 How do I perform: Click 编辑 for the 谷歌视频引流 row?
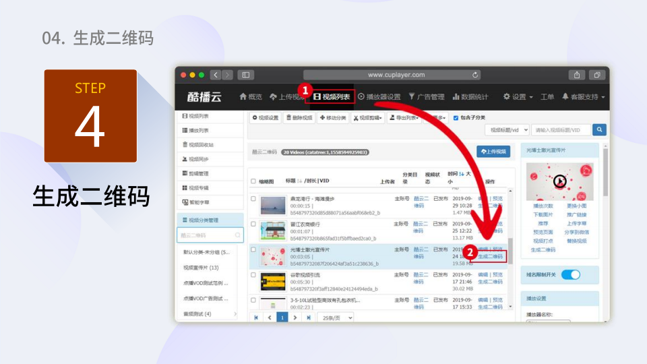coord(483,275)
